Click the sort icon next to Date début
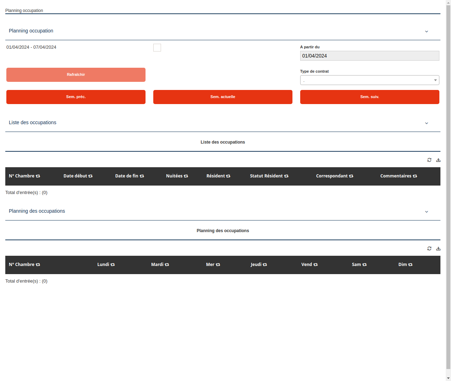 coord(91,176)
